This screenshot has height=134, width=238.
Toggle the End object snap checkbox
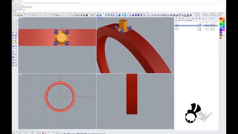13,132
